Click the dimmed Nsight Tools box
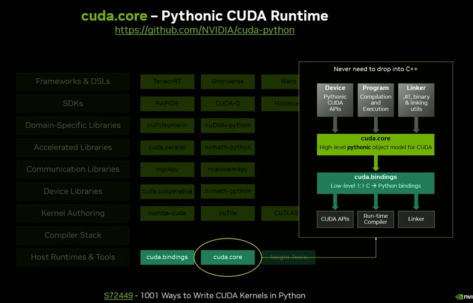The image size is (473, 303). coord(289,257)
